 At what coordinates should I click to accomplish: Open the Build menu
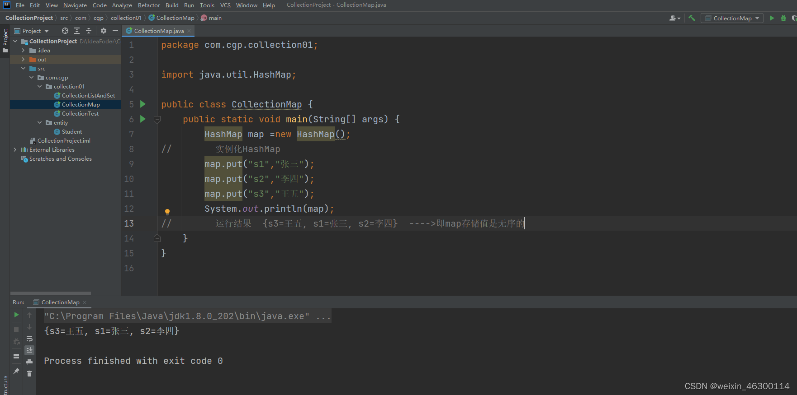click(x=172, y=5)
